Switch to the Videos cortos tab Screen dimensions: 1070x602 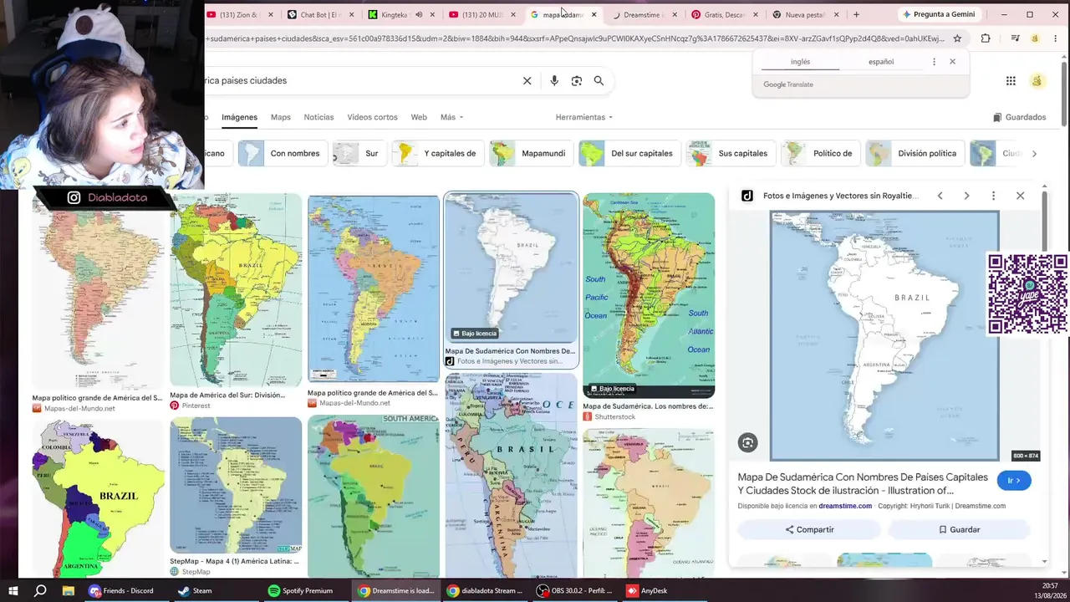click(x=372, y=117)
